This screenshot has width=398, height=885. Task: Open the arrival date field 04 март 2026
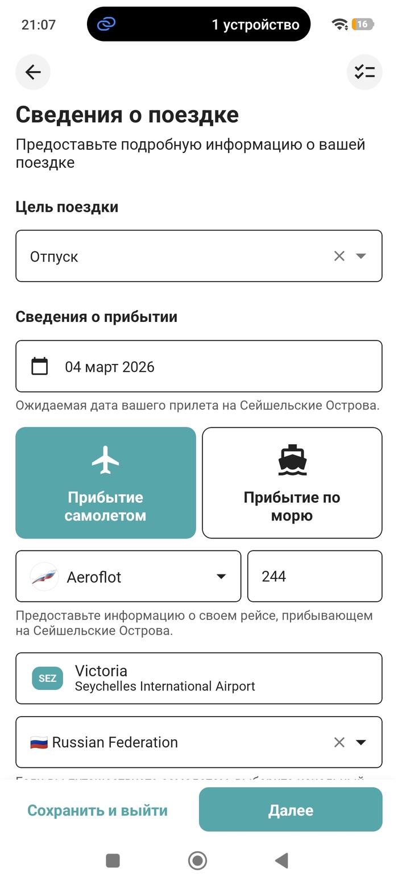(x=199, y=366)
